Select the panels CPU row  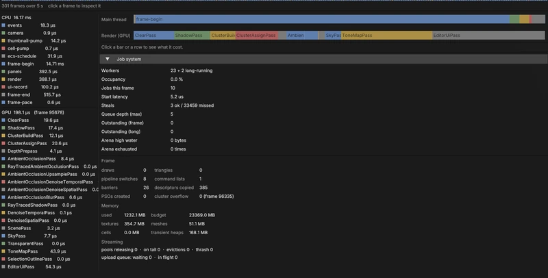click(x=29, y=71)
